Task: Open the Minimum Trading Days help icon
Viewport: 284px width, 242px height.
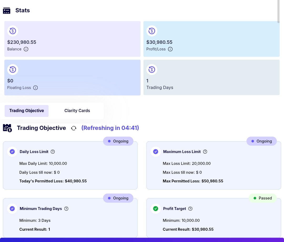Action: (x=66, y=209)
